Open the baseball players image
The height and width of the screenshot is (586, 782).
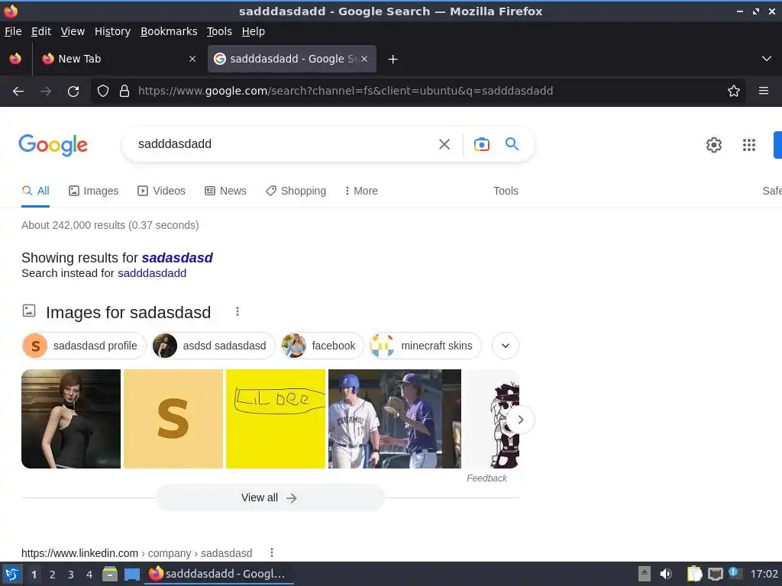(x=395, y=419)
